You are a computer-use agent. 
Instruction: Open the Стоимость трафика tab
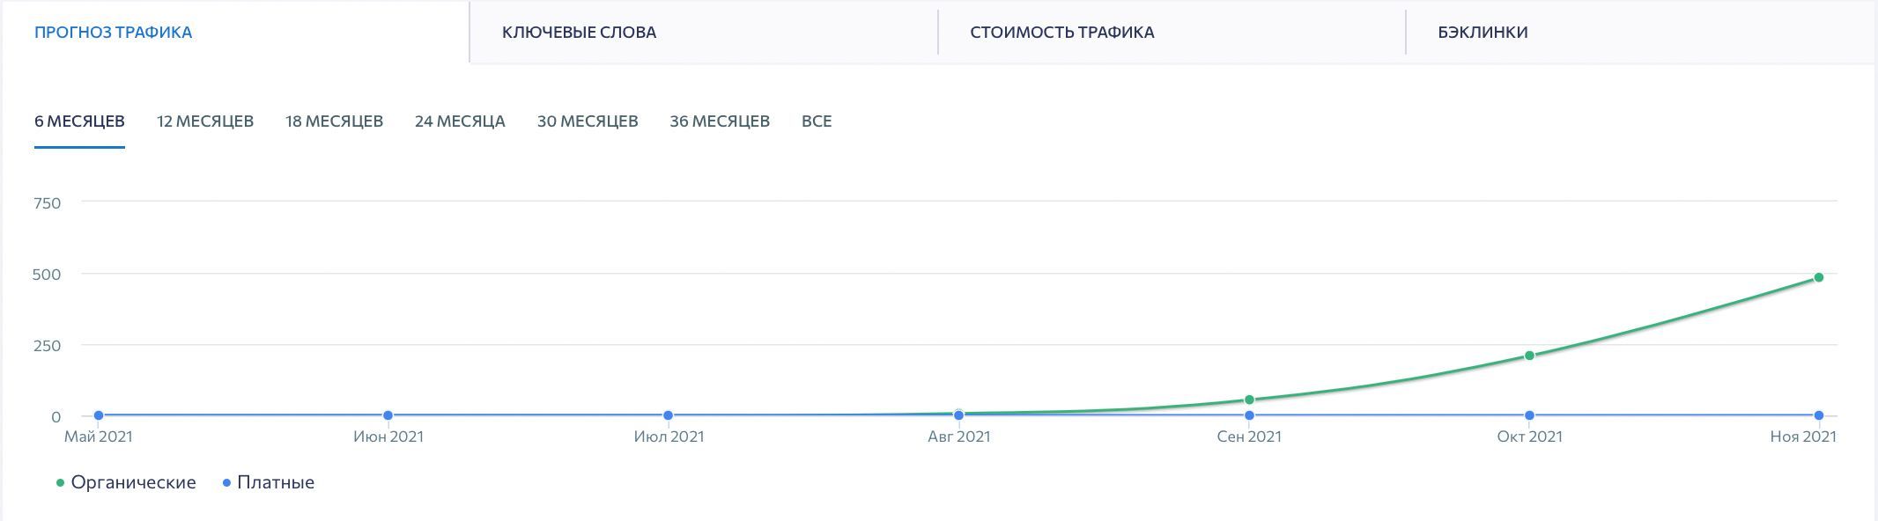click(x=1061, y=33)
